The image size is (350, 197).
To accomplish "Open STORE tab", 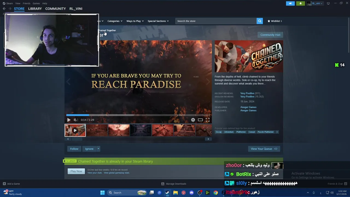I will pyautogui.click(x=19, y=9).
